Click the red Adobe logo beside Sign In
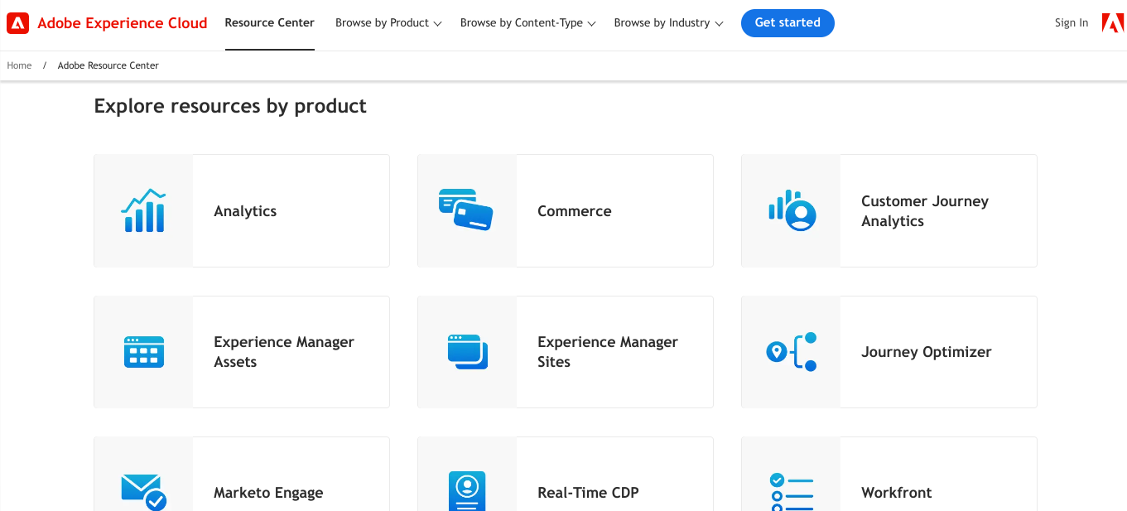This screenshot has height=511, width=1127. pos(1113,23)
